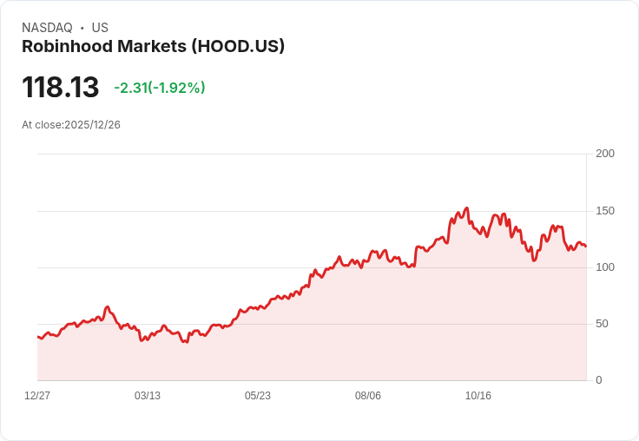The image size is (639, 441).
Task: Click the leftmost start of the price line
Action: (x=37, y=337)
